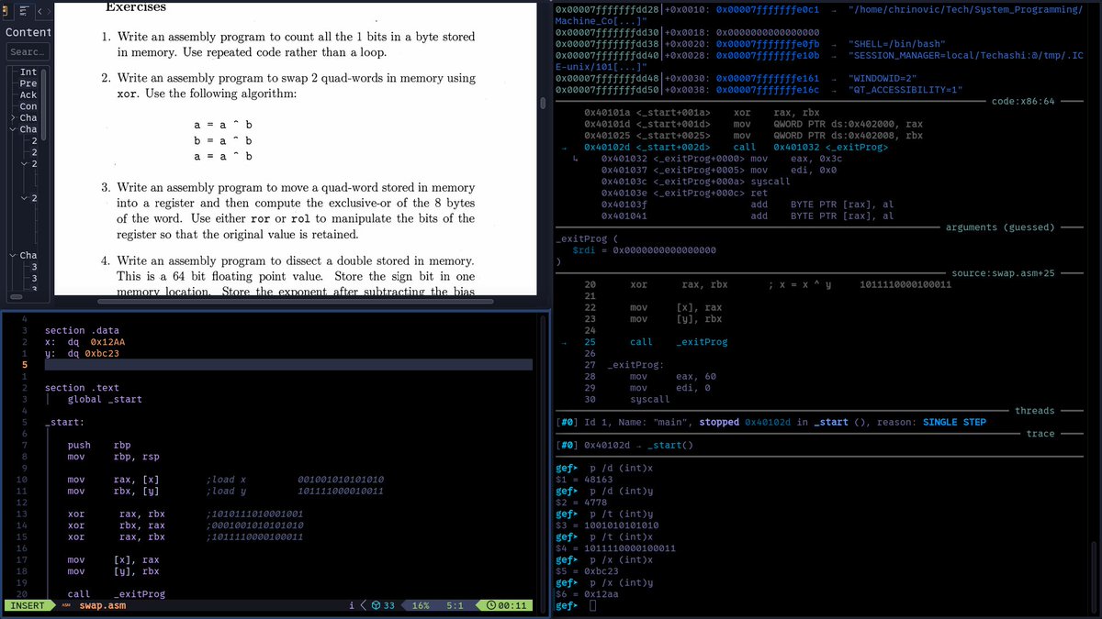
Task: Focus the contents search field
Action: tap(28, 52)
